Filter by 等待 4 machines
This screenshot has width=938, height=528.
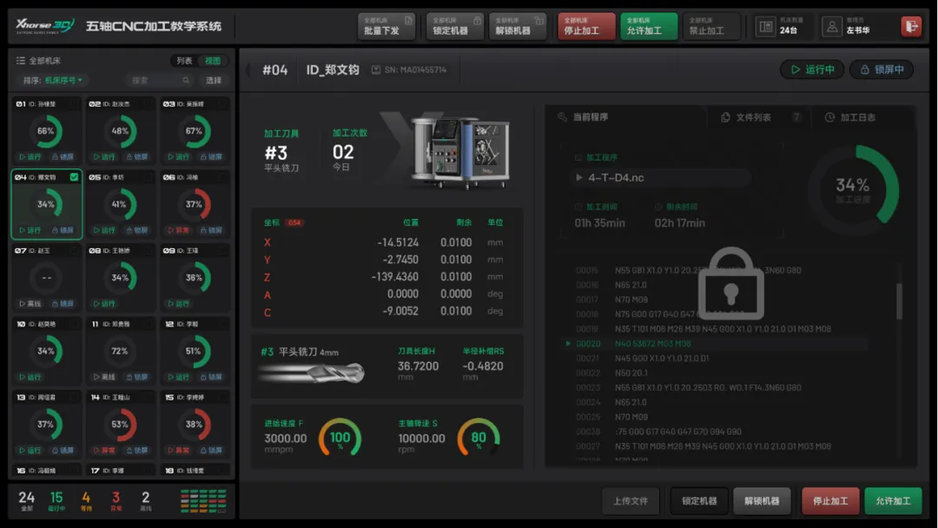pos(86,501)
